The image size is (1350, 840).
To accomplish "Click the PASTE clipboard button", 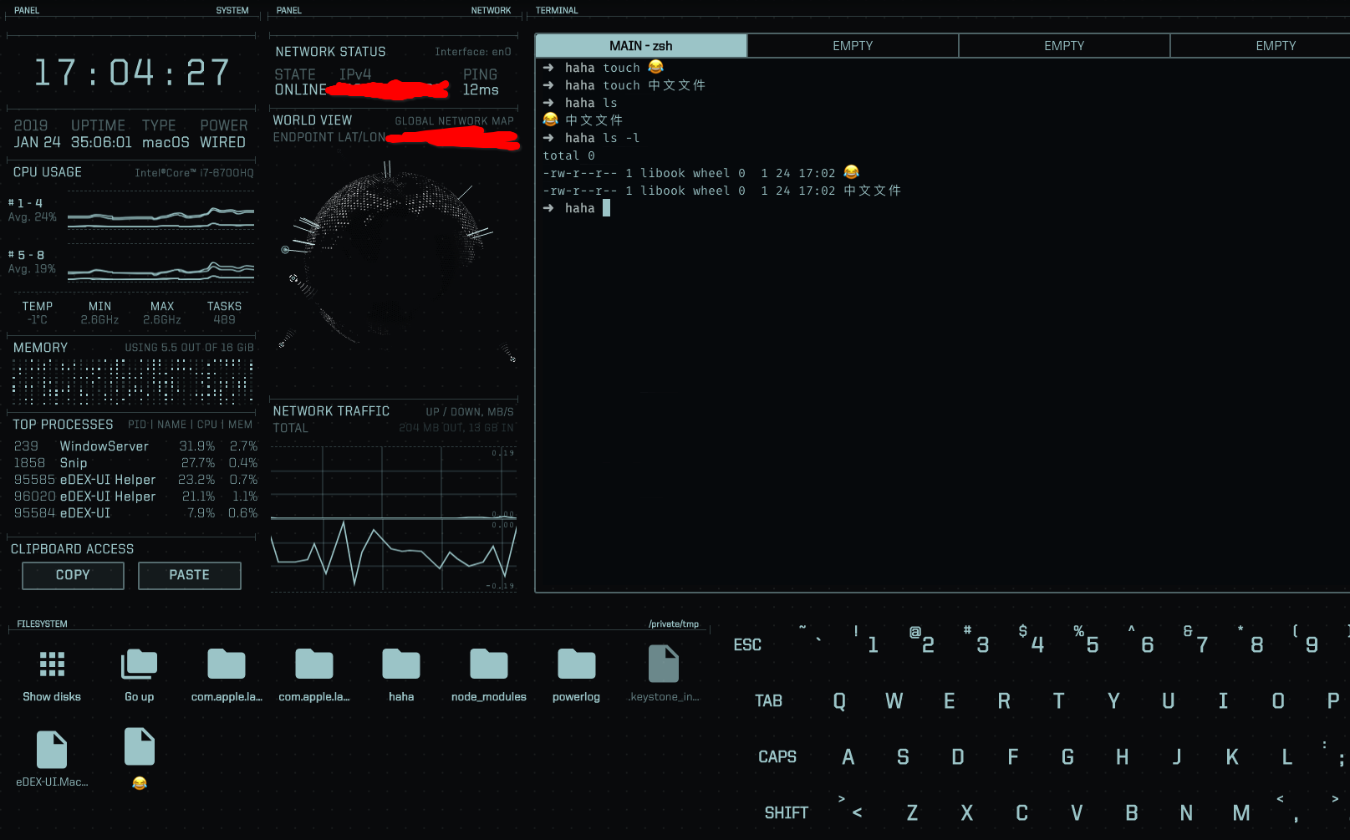I will coord(190,575).
